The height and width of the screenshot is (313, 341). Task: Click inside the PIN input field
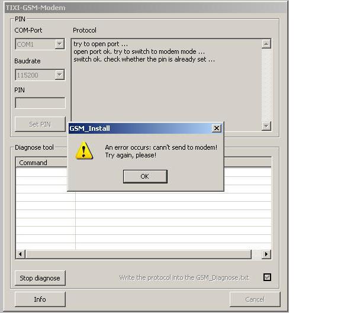pyautogui.click(x=40, y=103)
